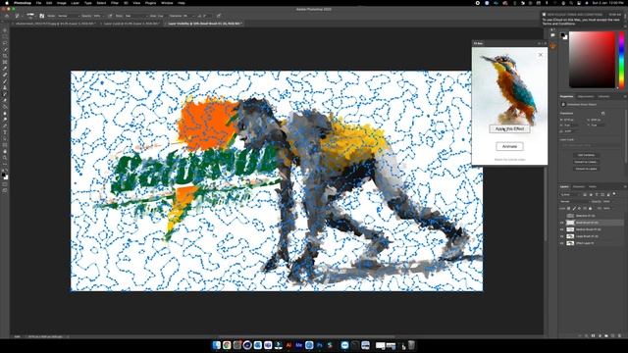Select the Brush tool in the toolbar

point(5,81)
